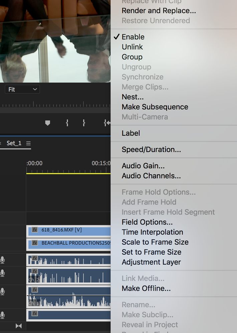The image size is (237, 333).
Task: Choose Speed/Duration... from the context menu
Action: click(151, 150)
